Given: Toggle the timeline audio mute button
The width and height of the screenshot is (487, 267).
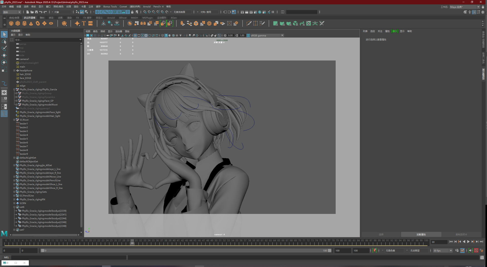Looking at the screenshot, I should [x=471, y=251].
